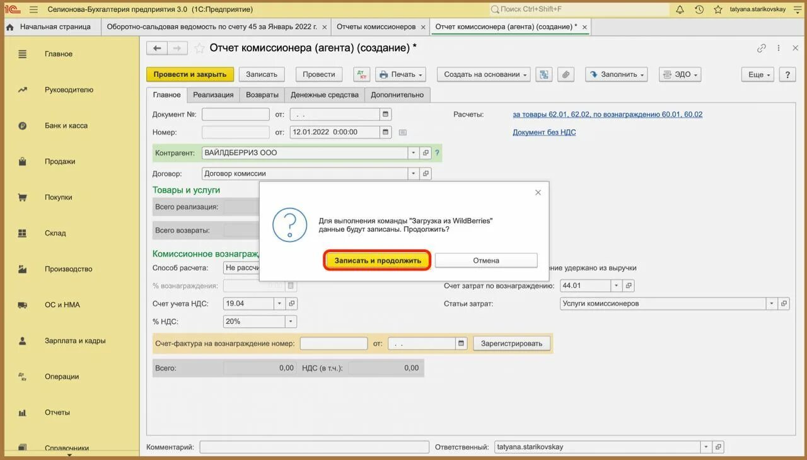Screen dimensions: 807x460
Task: Open favorites star in title bar
Action: (717, 9)
